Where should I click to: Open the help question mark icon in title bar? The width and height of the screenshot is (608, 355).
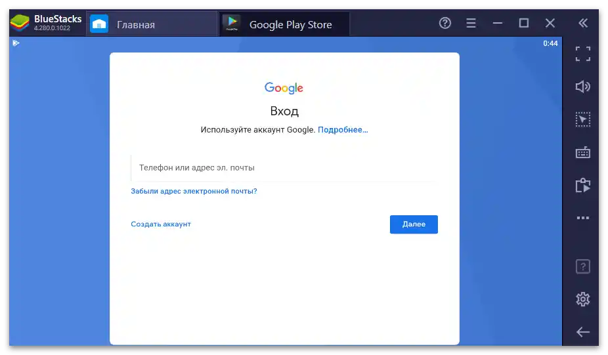(445, 23)
